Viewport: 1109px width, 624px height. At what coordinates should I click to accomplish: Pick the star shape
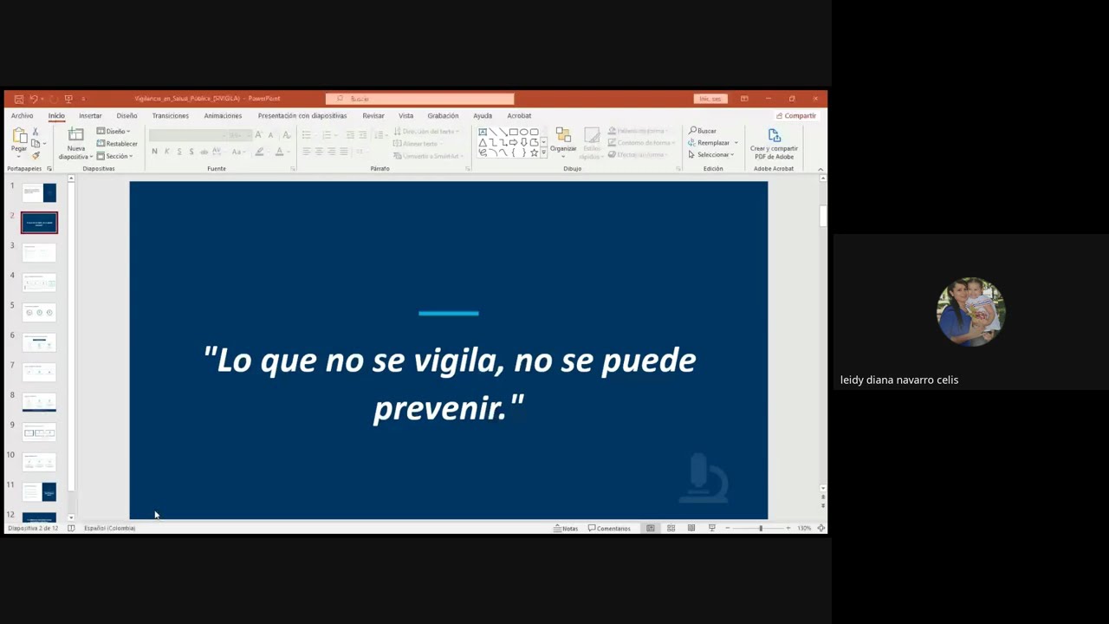pyautogui.click(x=535, y=153)
